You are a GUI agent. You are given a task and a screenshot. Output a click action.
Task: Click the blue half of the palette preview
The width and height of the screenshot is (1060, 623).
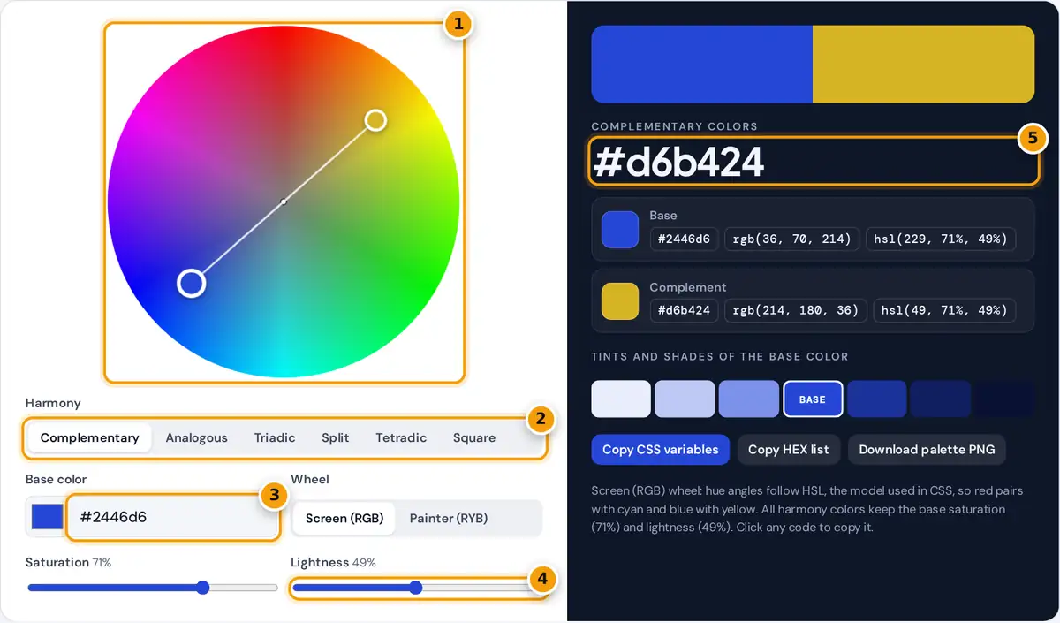click(x=701, y=65)
